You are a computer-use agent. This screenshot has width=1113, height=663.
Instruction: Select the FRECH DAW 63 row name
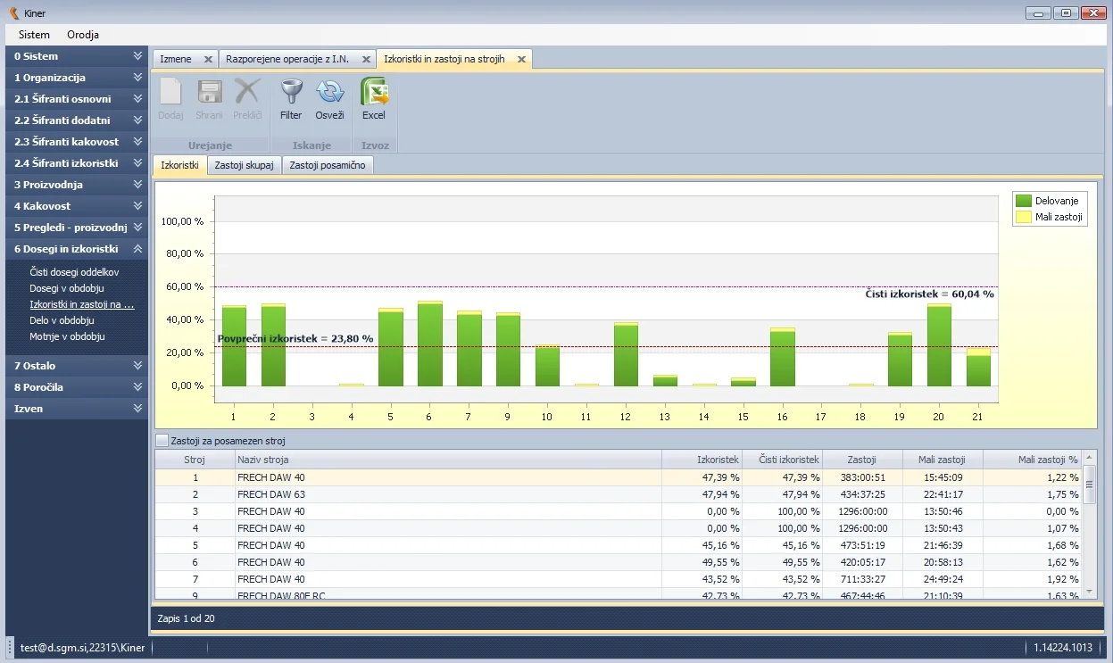pyautogui.click(x=271, y=494)
